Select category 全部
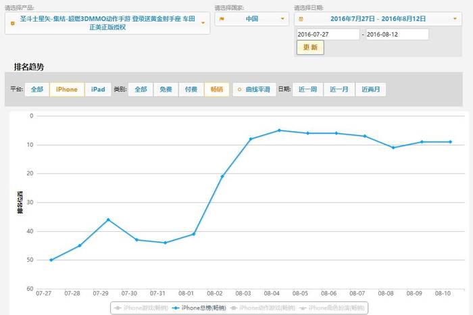The image size is (473, 315). click(x=141, y=89)
